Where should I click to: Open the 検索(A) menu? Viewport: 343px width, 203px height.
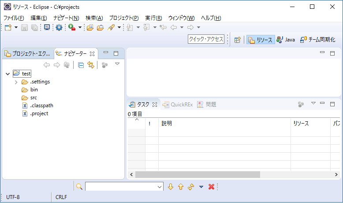click(94, 18)
